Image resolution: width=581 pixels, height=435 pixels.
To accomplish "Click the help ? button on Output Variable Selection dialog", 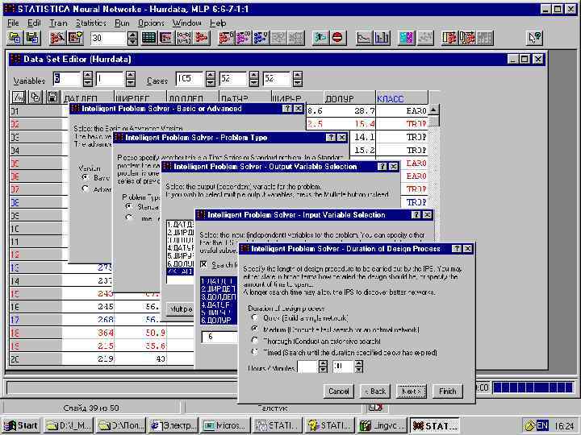I will 382,167.
